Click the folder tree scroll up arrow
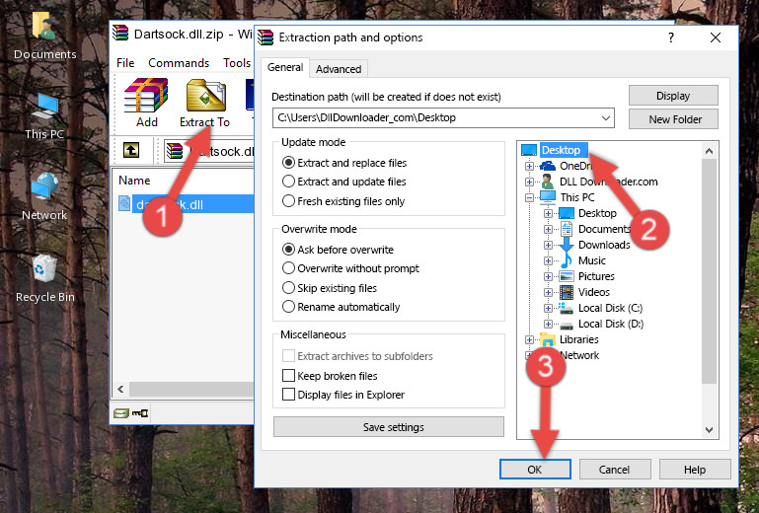This screenshot has width=759, height=513. [x=709, y=151]
